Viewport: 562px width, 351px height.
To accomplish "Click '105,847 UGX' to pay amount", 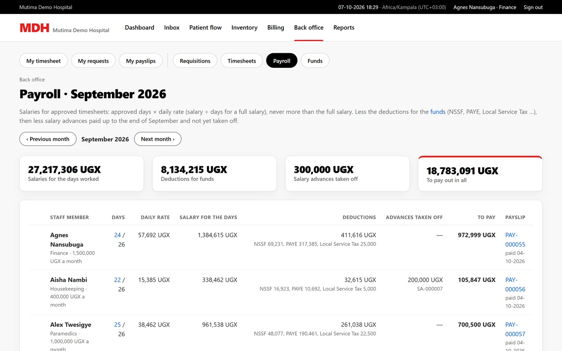I will [476, 280].
